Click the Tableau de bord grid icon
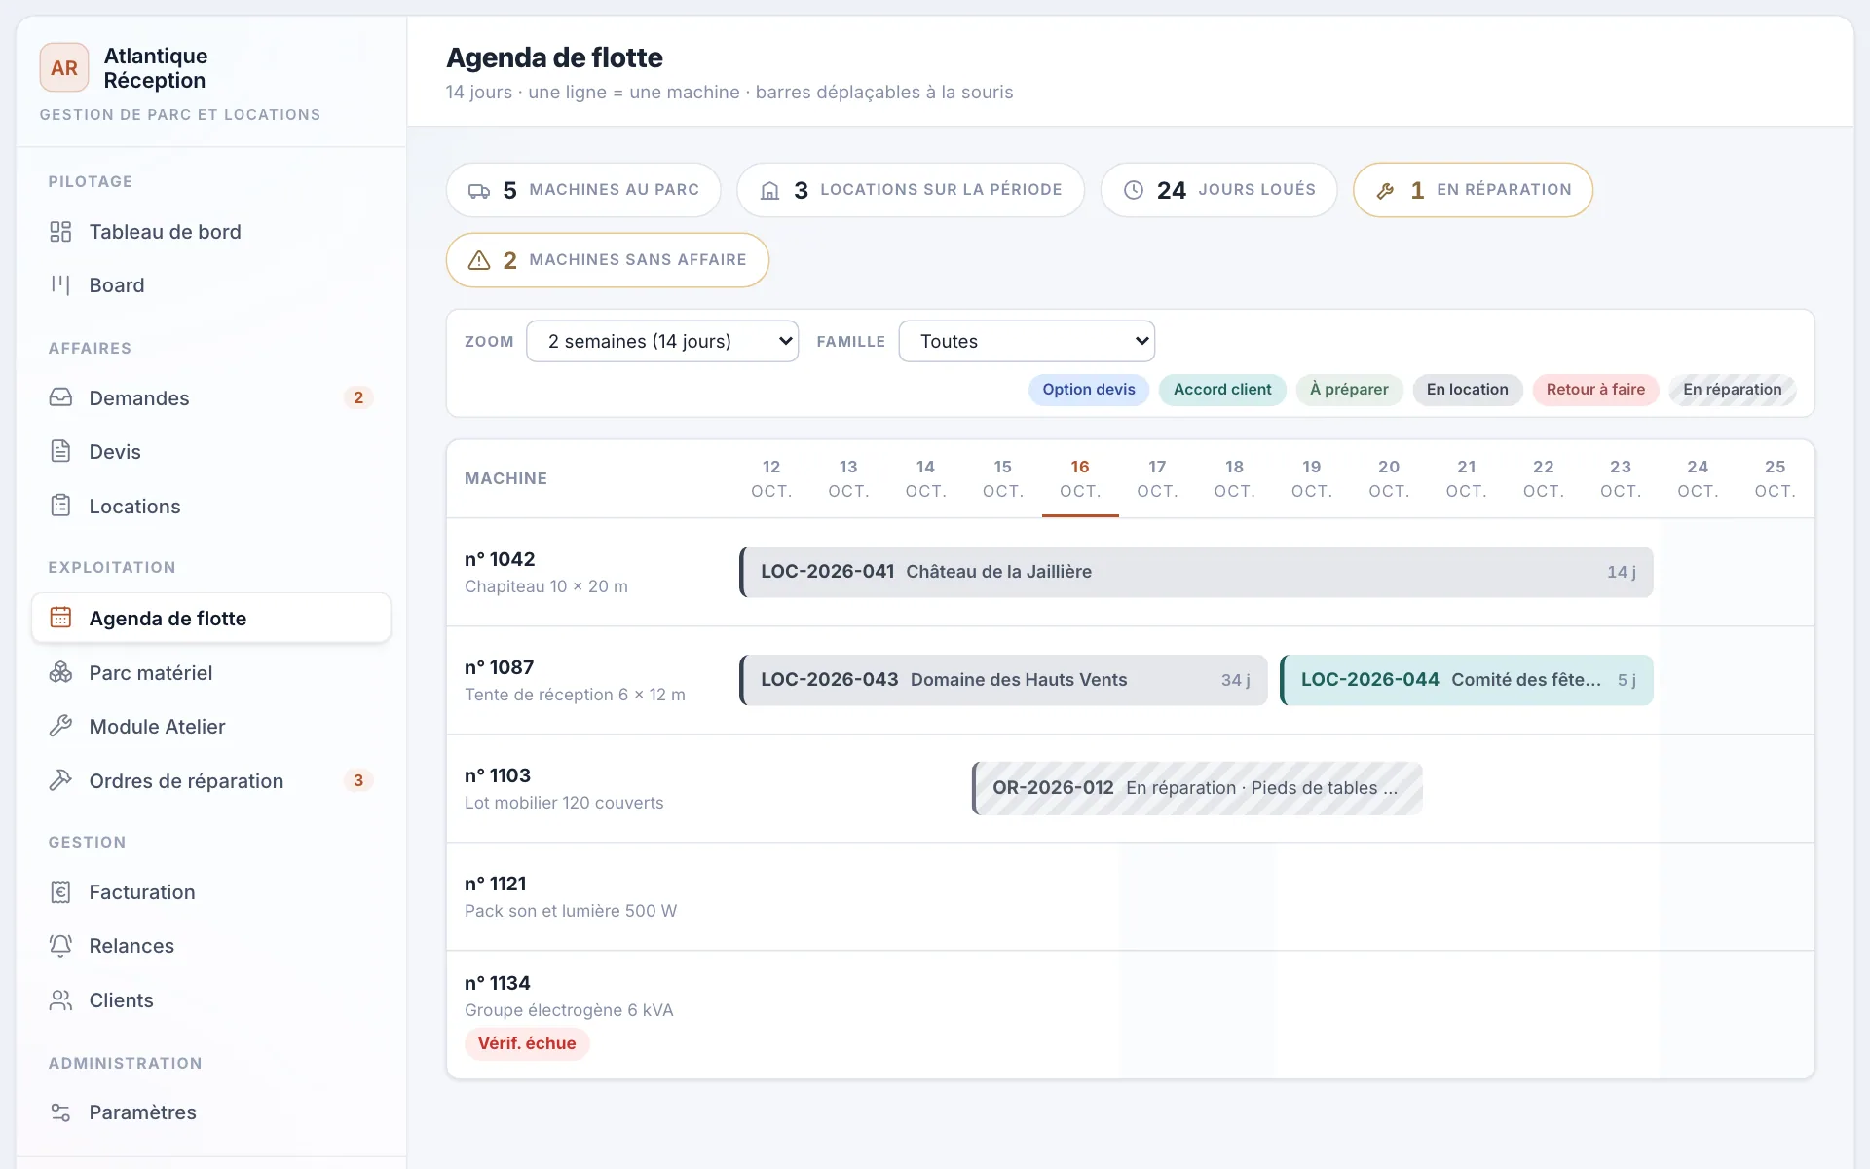This screenshot has height=1169, width=1870. coord(60,232)
